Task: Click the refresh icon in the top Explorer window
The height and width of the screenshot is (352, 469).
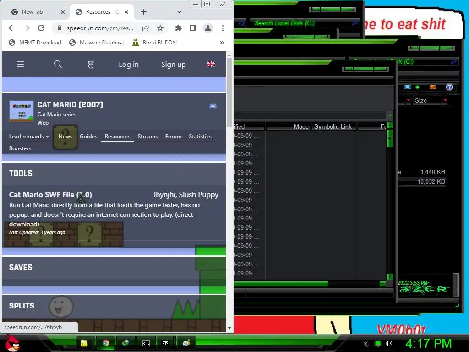Action: coord(242,23)
